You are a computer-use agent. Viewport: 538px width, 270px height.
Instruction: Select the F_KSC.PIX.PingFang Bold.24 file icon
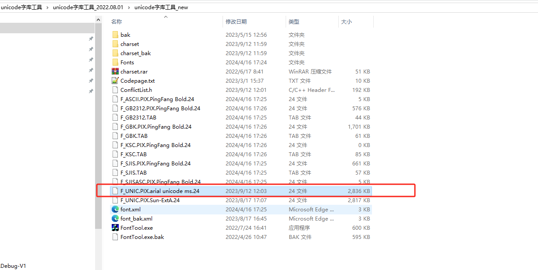coord(115,145)
